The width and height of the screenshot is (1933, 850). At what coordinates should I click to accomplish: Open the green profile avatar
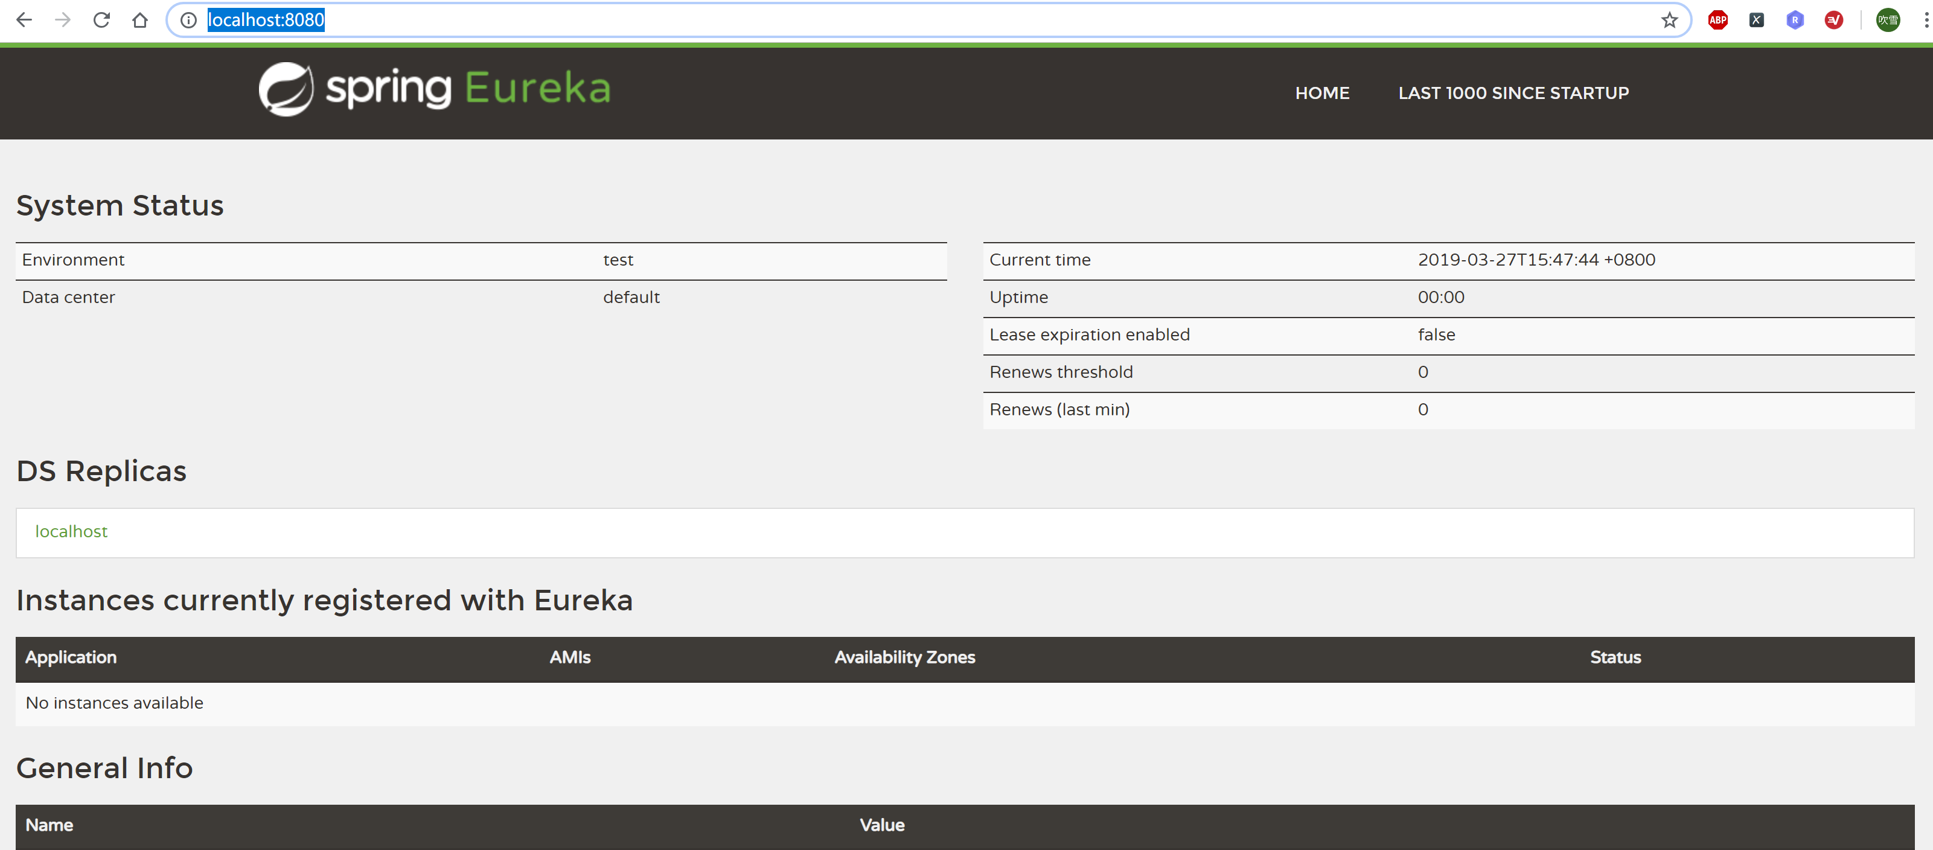[1888, 21]
